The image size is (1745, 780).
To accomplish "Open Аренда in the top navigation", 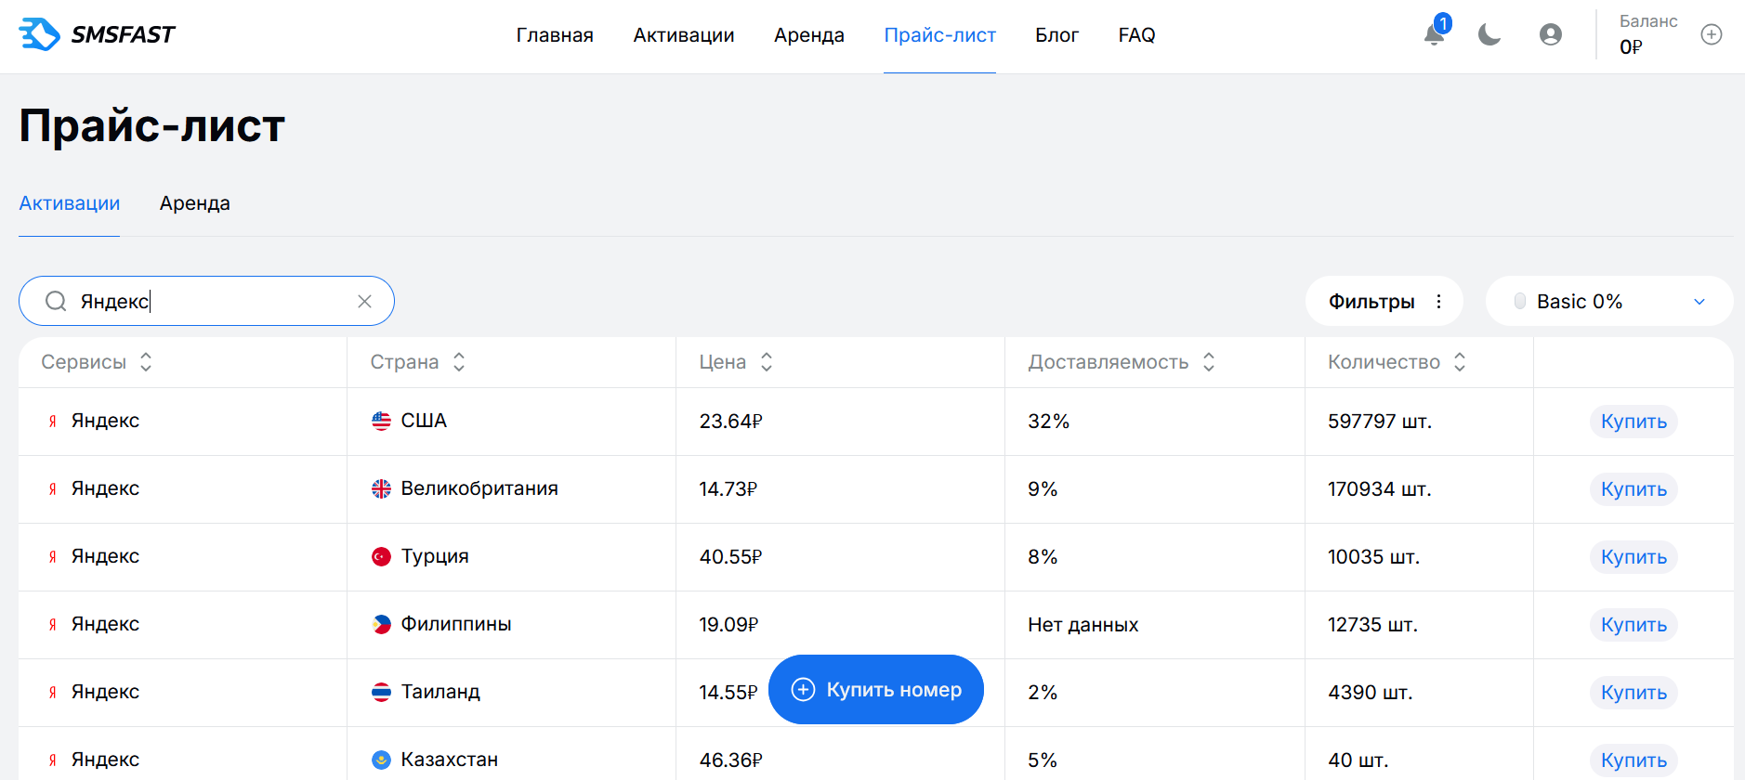I will point(809,35).
